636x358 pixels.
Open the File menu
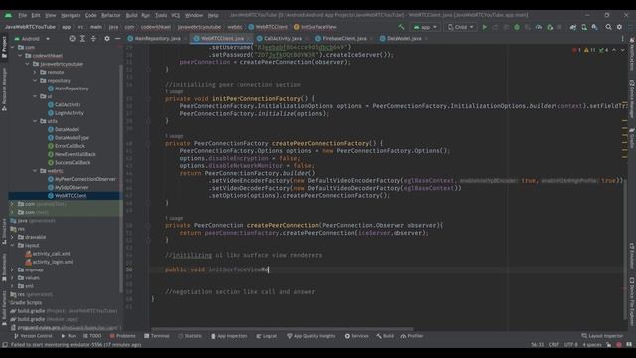22,15
